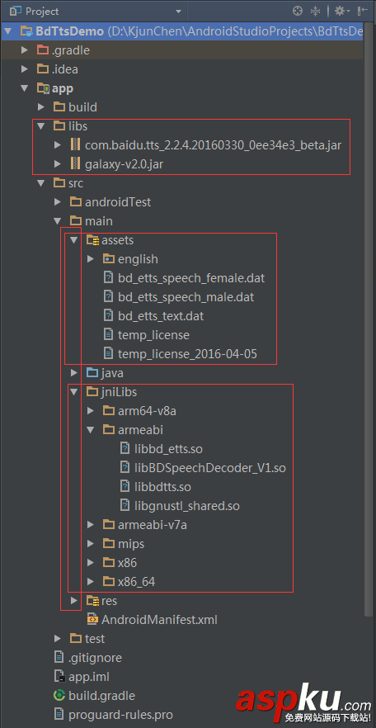This screenshot has width=376, height=728.
Task: Click the bd_etts_text.dat file icon
Action: coord(109,316)
